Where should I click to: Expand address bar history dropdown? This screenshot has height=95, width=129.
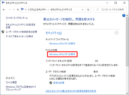point(83,10)
